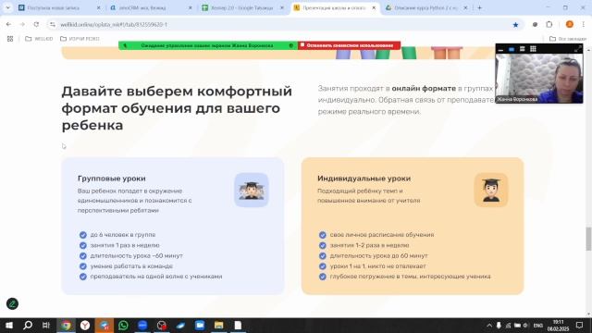Open the WELLKID bookmarks folder
The width and height of the screenshot is (592, 333).
39,39
